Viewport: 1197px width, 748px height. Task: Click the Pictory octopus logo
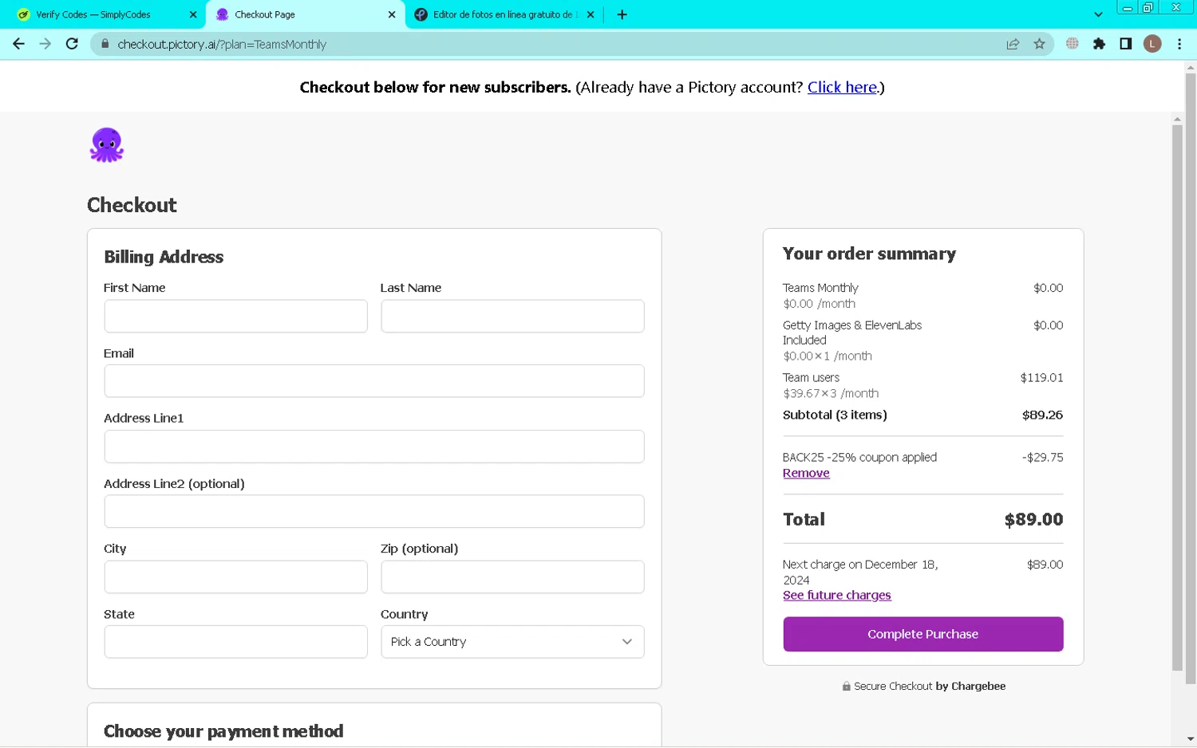point(106,145)
